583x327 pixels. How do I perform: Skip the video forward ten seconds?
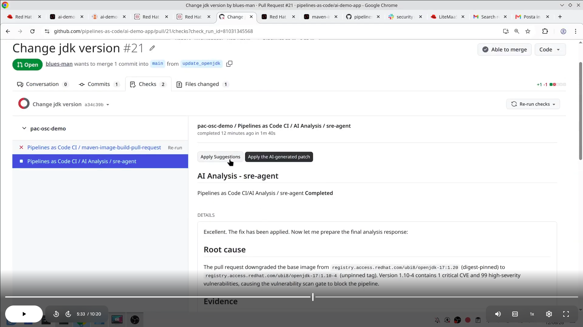coord(68,314)
